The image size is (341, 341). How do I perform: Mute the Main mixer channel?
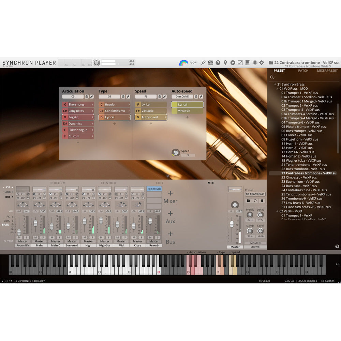point(36,237)
